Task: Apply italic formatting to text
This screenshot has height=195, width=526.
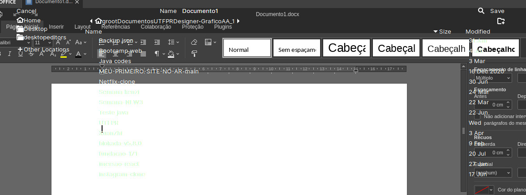Action: click(10, 54)
